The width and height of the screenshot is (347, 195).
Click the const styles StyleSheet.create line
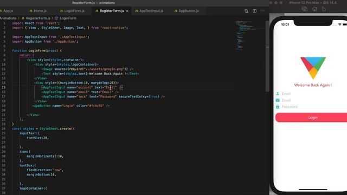[43, 129]
